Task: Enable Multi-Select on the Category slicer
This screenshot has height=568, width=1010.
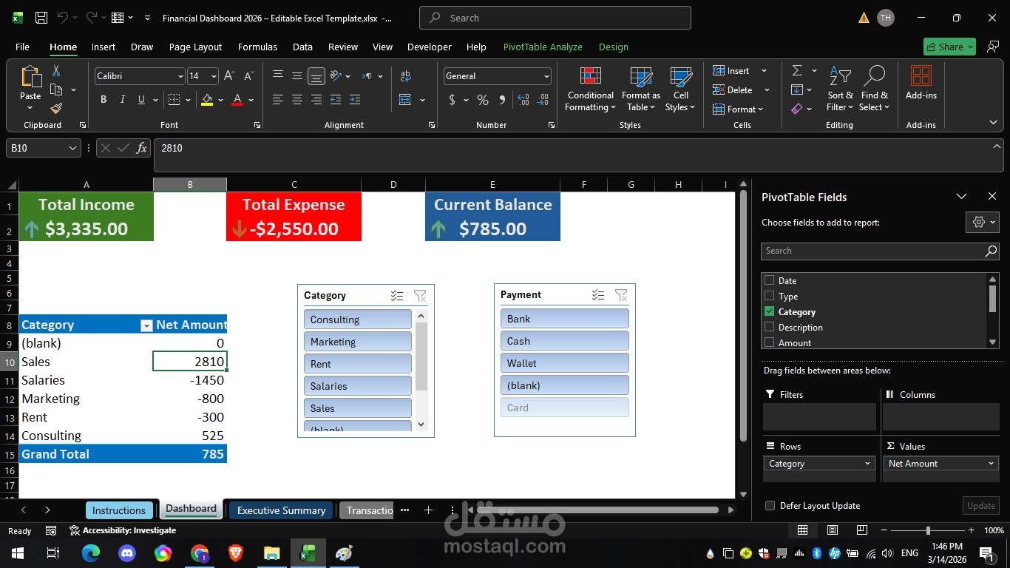Action: pos(396,295)
